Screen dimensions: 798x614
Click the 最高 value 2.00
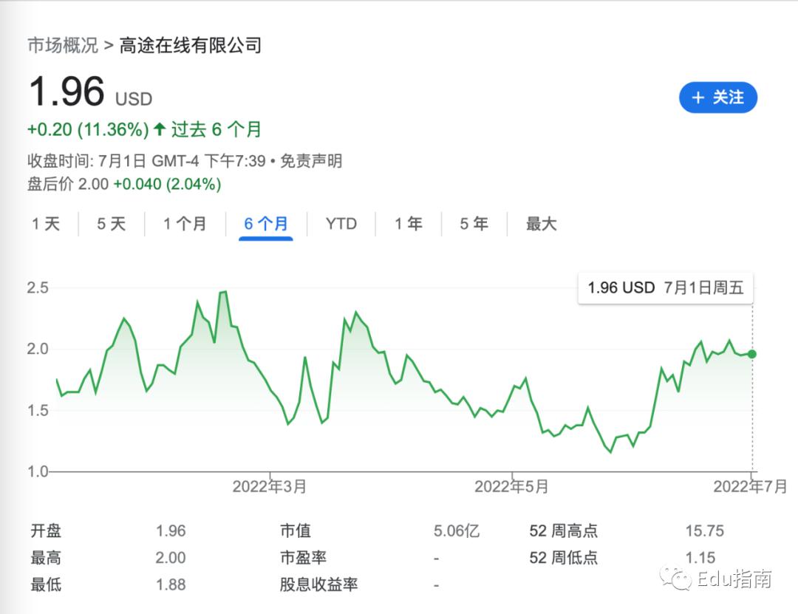click(x=171, y=558)
